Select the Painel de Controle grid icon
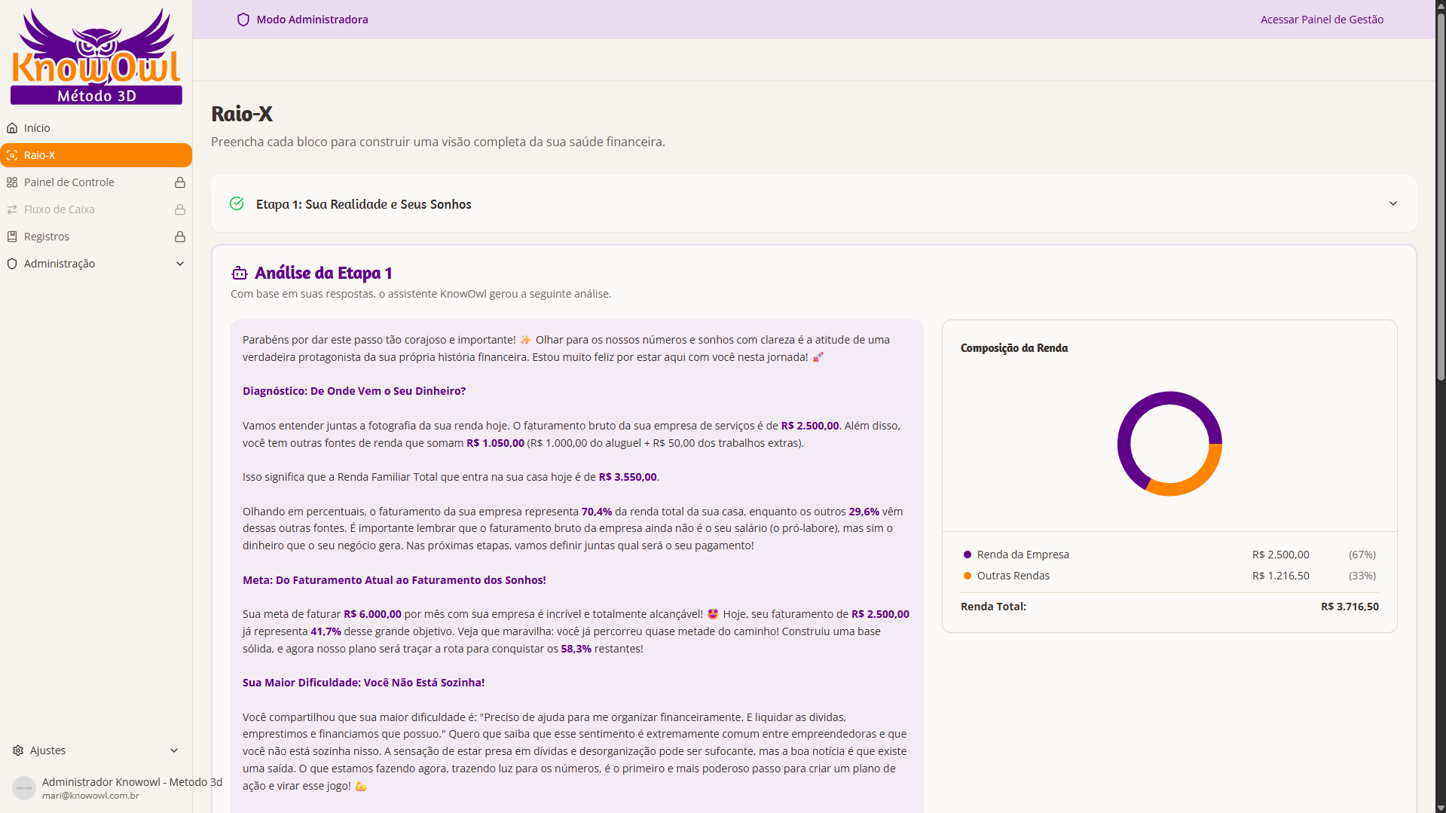This screenshot has width=1446, height=813. pyautogui.click(x=12, y=182)
